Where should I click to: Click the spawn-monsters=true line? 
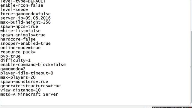point(24,82)
